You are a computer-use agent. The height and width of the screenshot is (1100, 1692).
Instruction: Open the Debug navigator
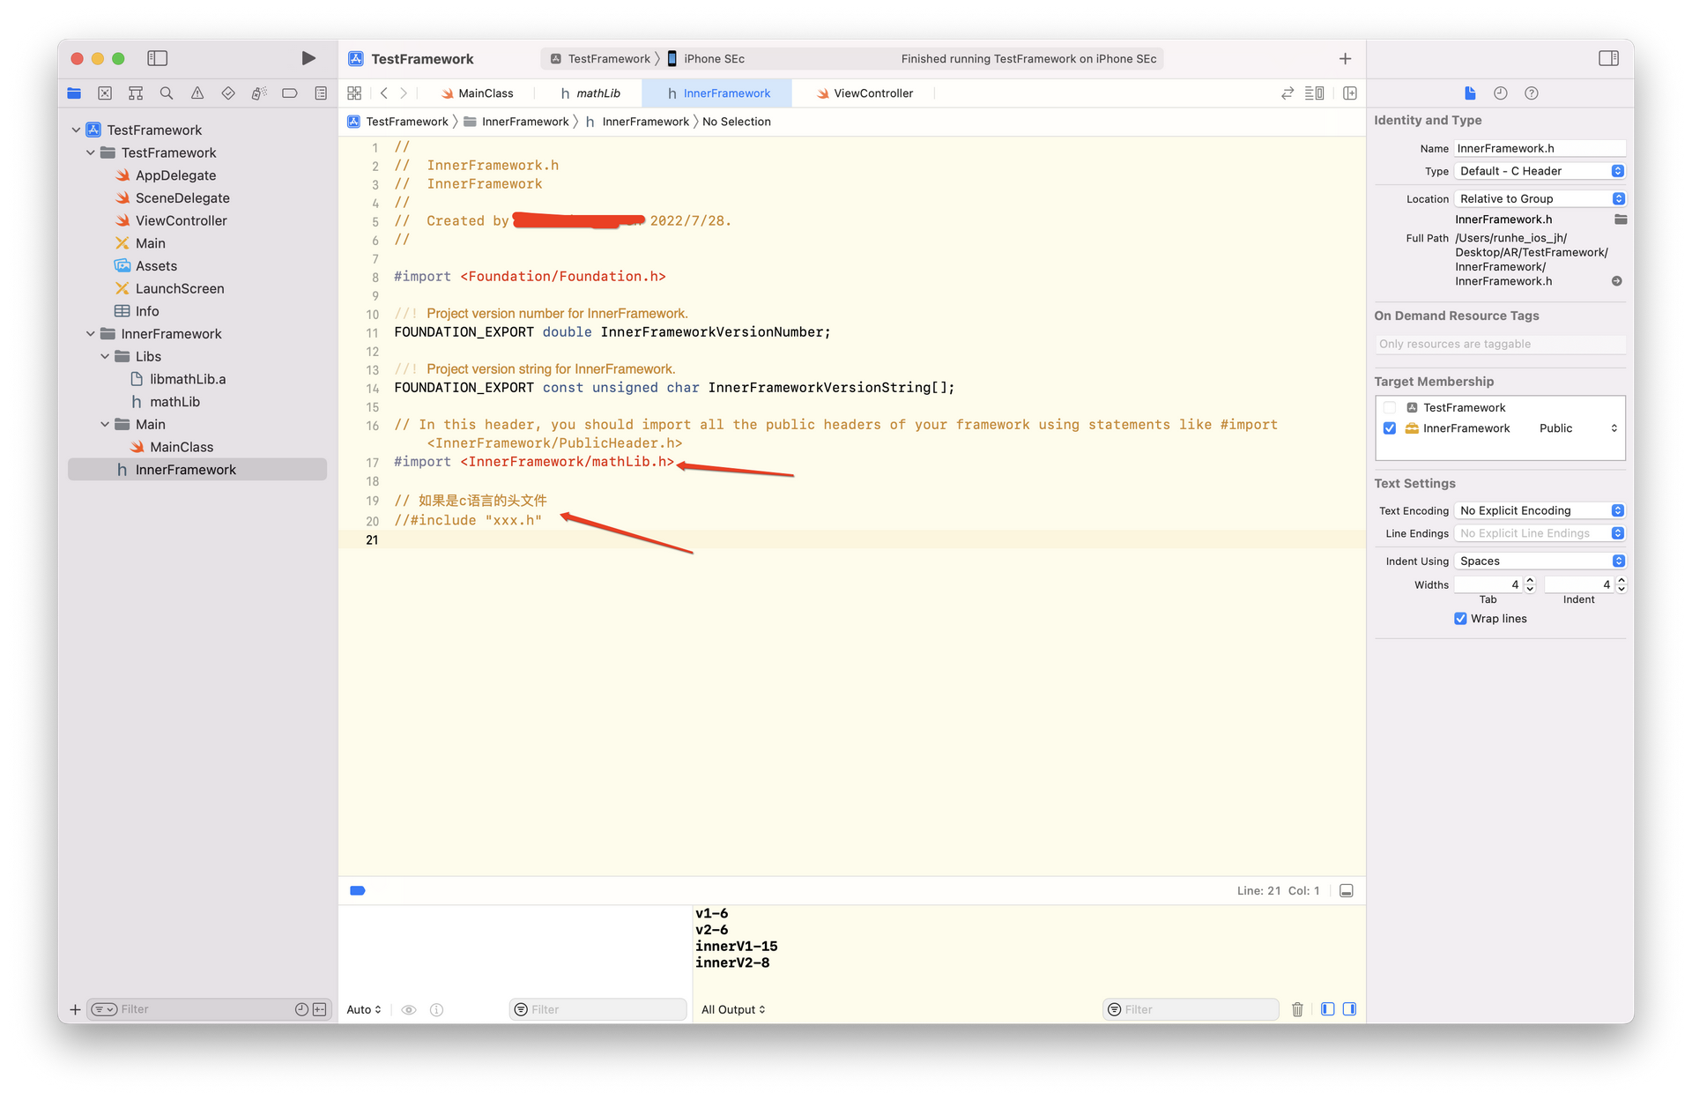pos(259,93)
